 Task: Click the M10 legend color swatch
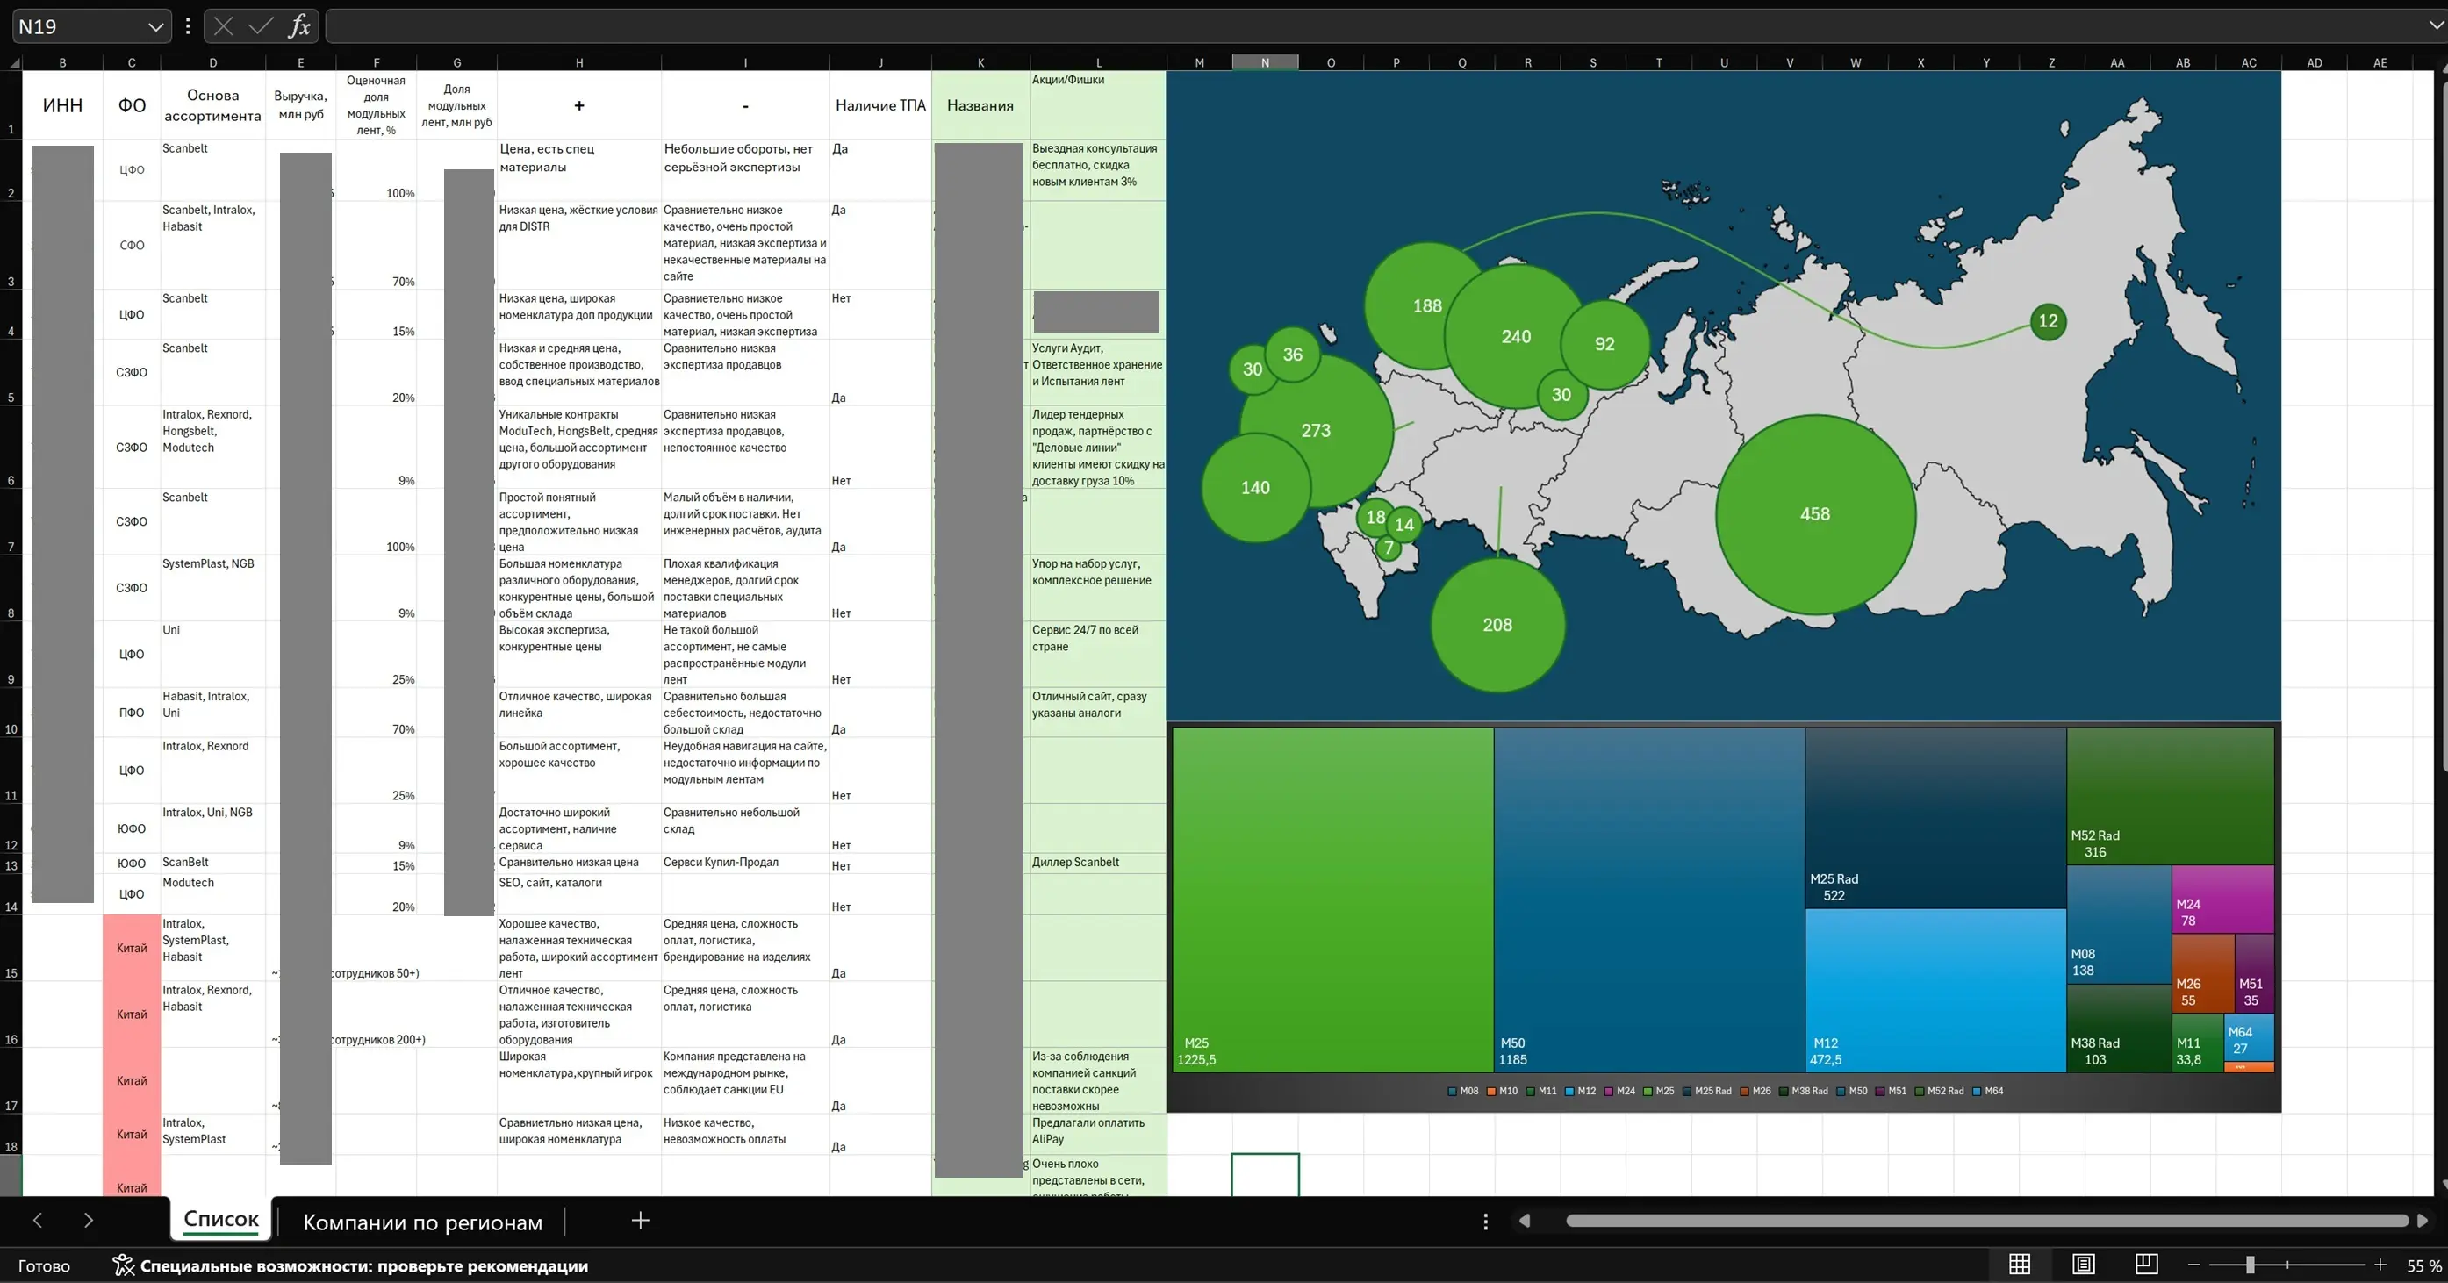click(x=1492, y=1091)
